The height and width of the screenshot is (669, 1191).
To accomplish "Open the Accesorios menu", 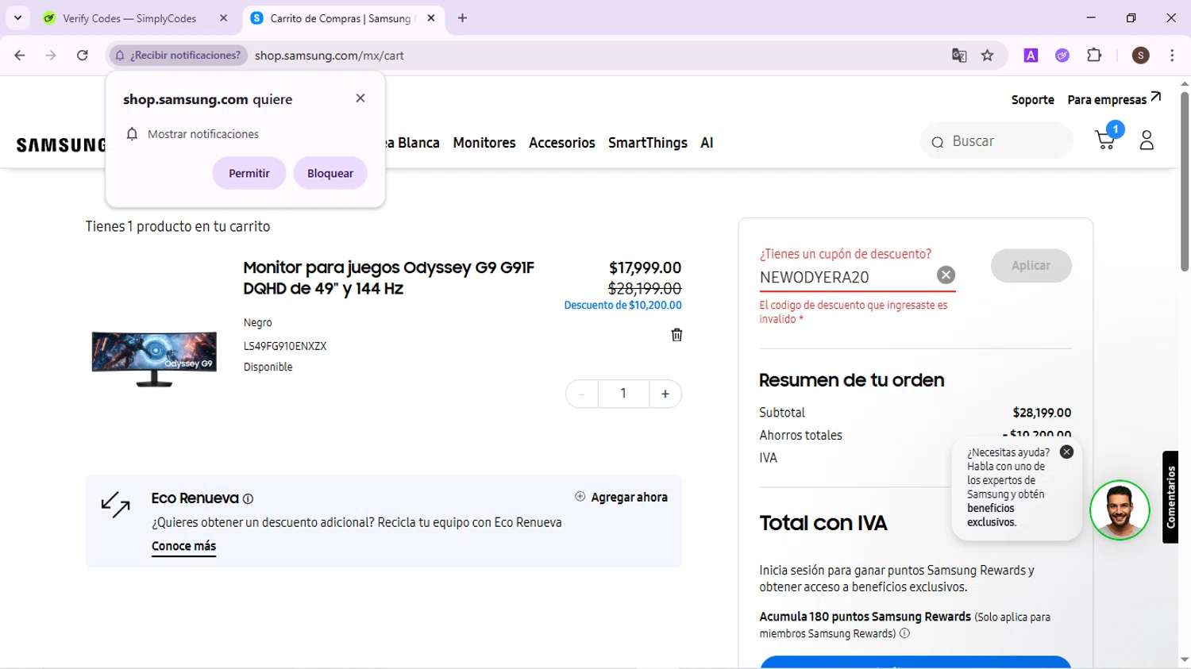I will click(x=562, y=143).
